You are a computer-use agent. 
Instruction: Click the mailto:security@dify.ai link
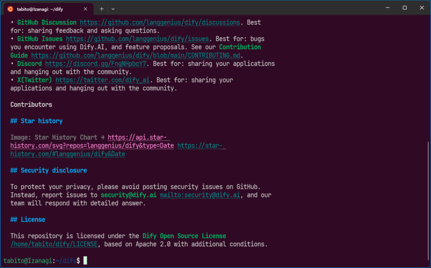coord(200,195)
